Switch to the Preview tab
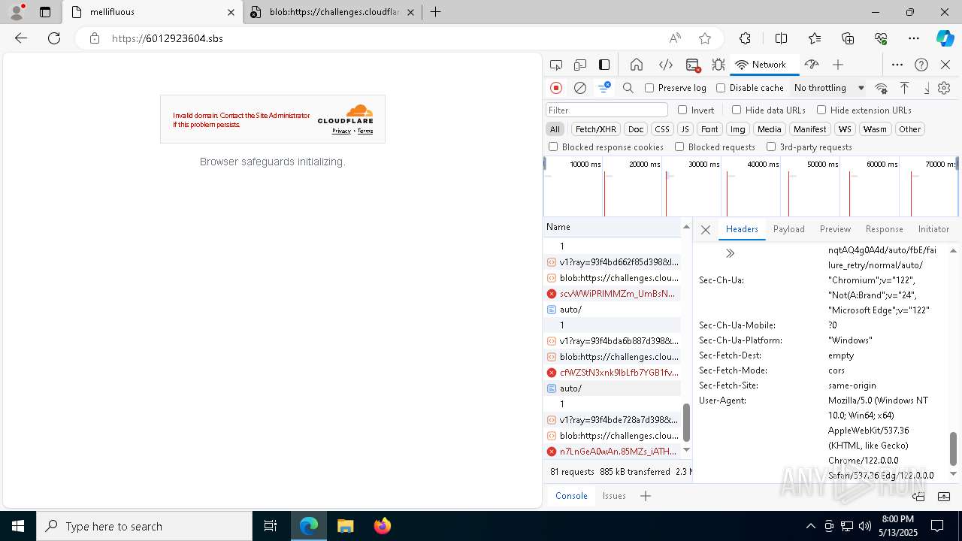 [835, 229]
